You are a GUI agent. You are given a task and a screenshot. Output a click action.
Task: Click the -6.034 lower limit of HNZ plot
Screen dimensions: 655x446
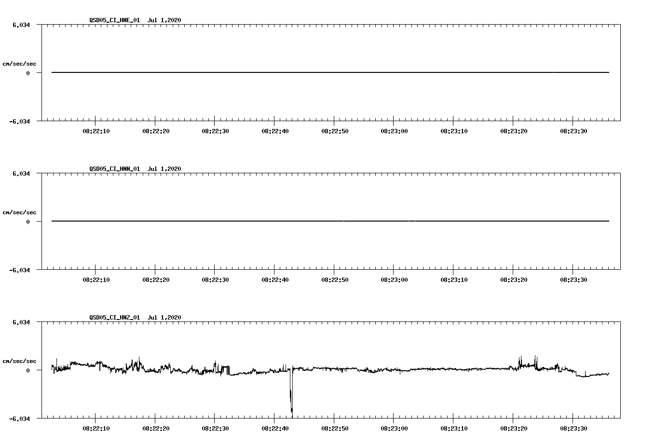pos(20,419)
